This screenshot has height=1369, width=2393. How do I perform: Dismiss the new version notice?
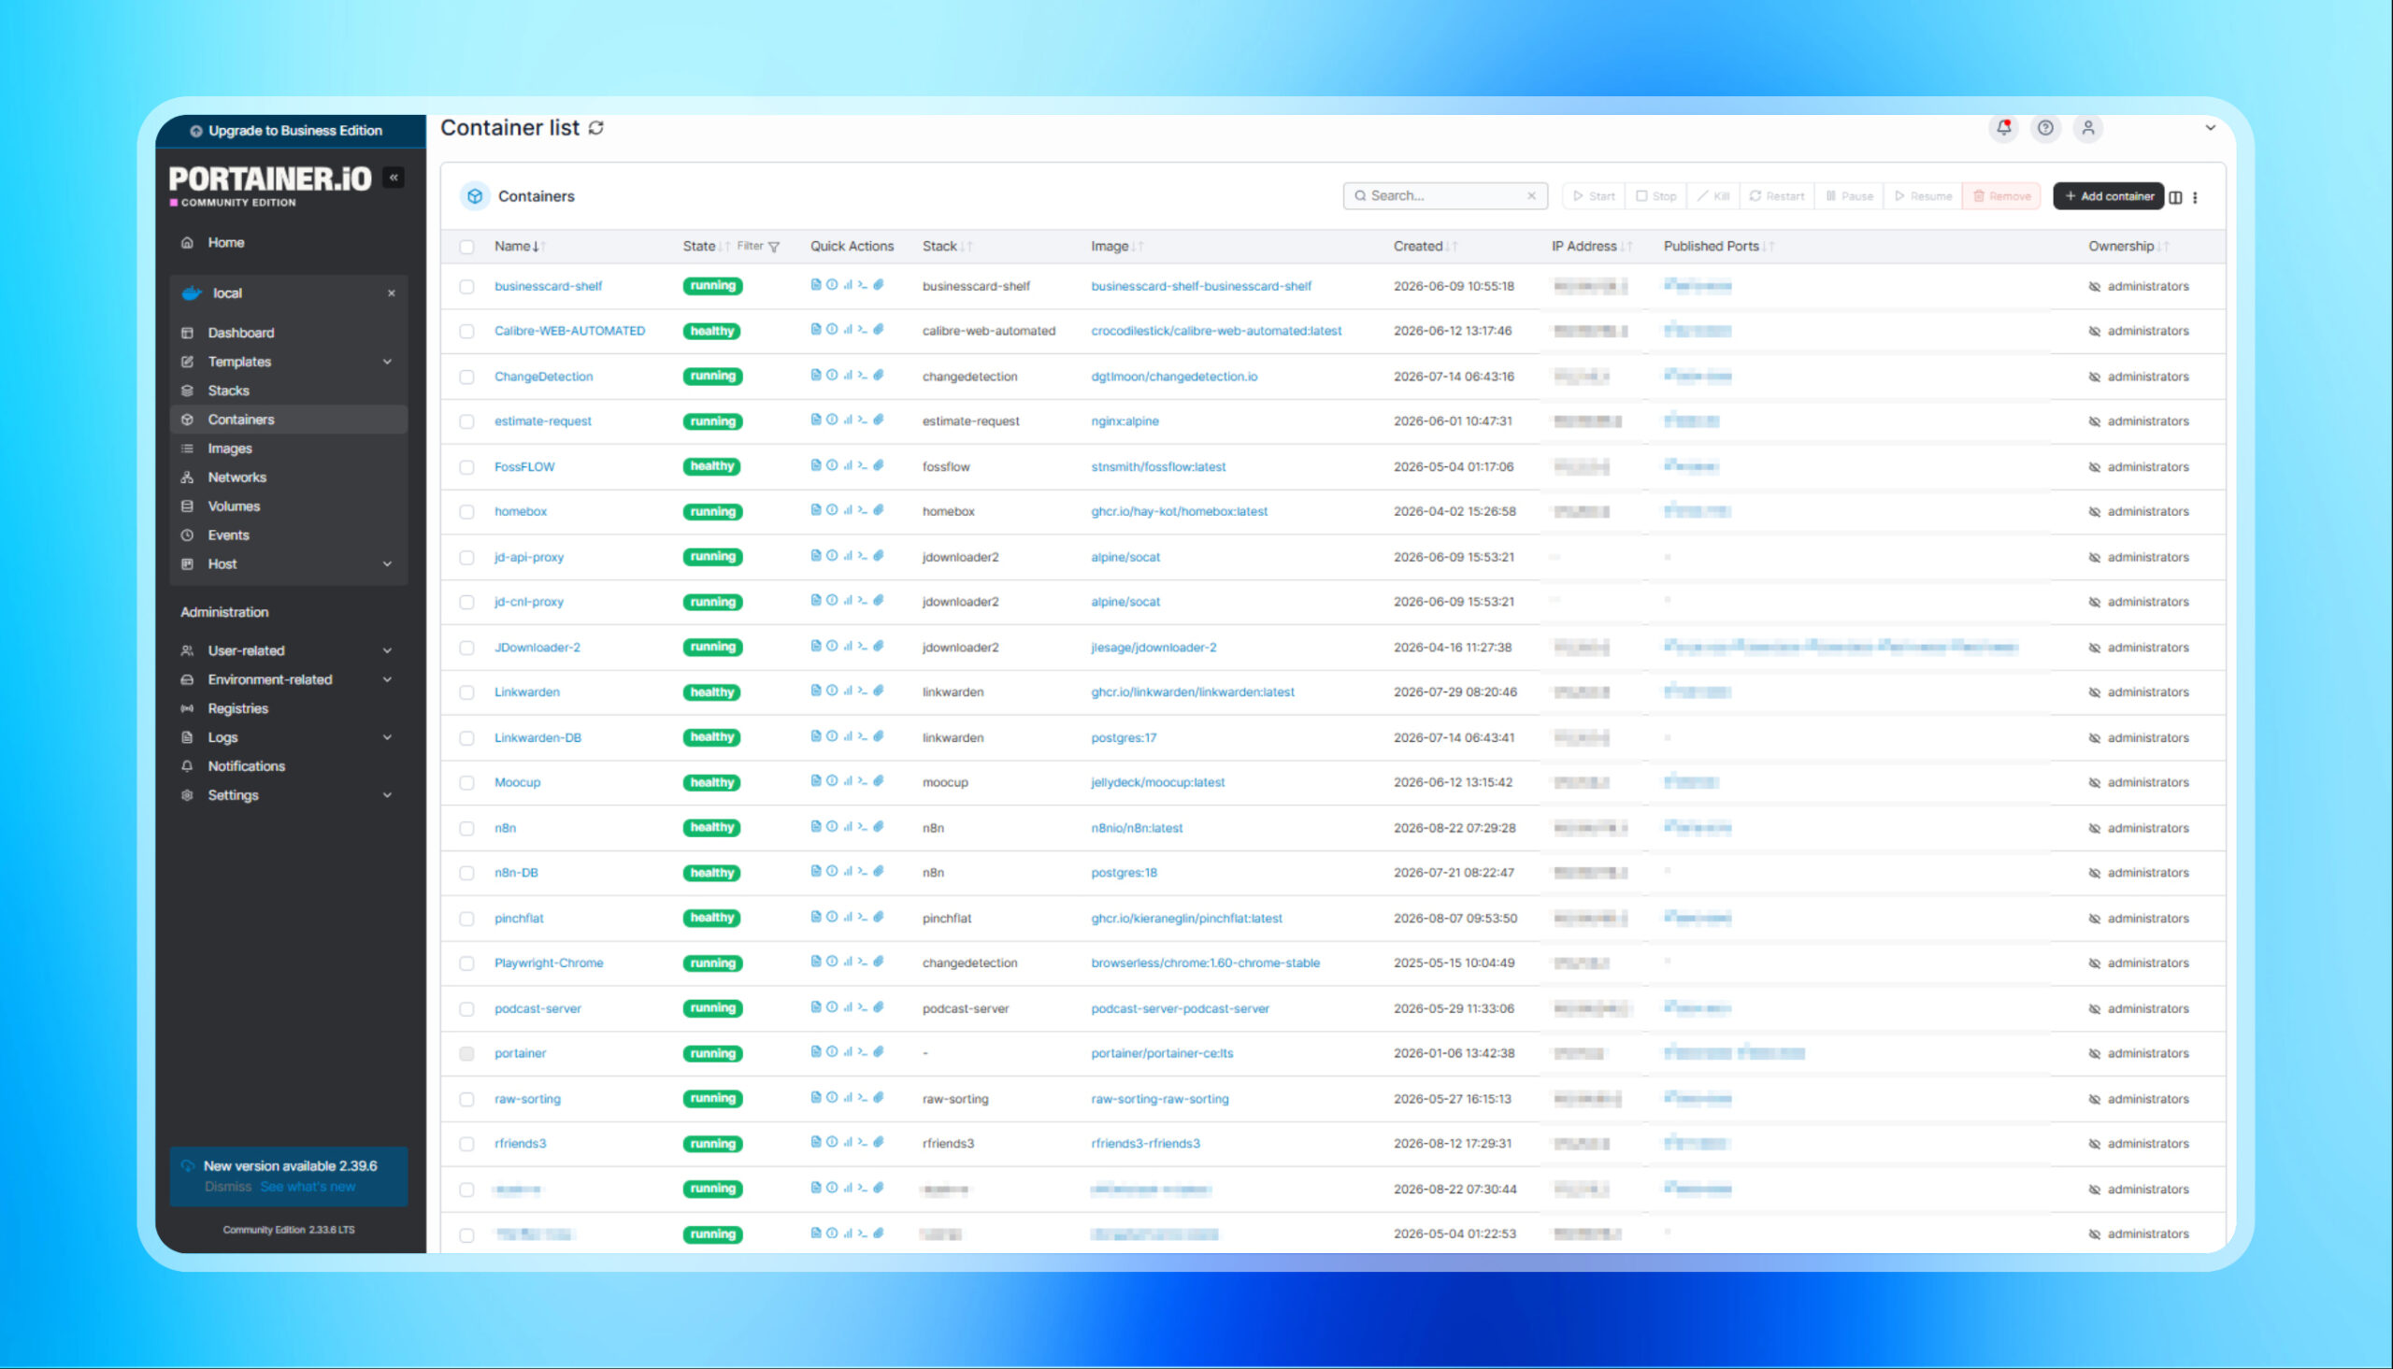point(228,1187)
